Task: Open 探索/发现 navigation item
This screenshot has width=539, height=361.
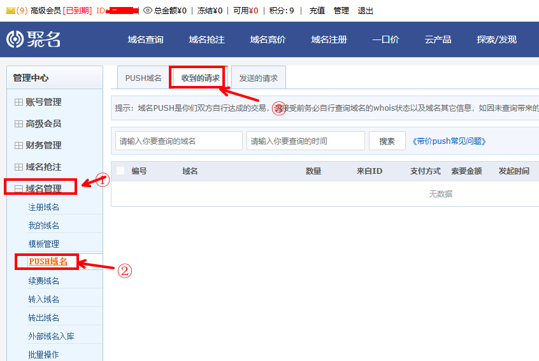Action: 497,39
